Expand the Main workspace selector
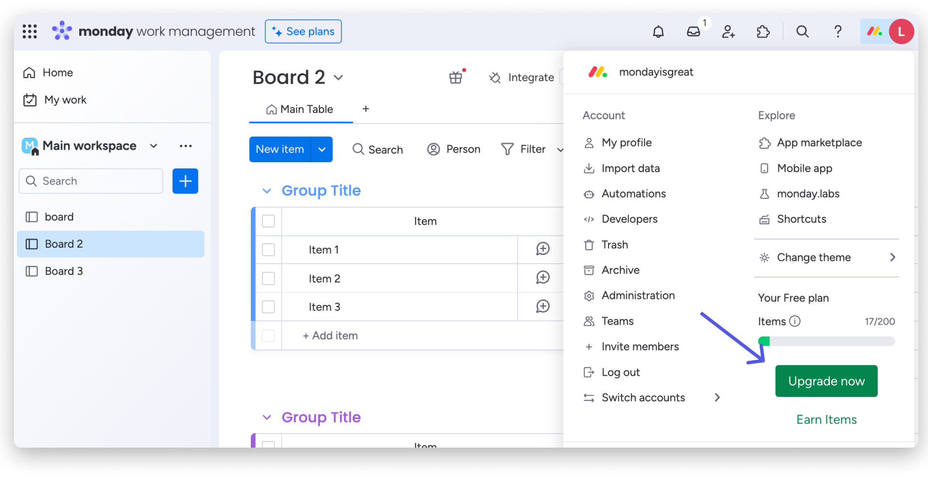 pos(154,146)
